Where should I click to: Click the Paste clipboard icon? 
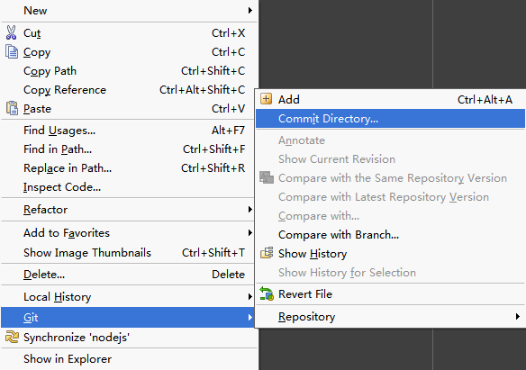(x=12, y=108)
